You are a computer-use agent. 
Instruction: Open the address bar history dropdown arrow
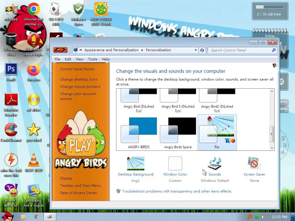tap(196, 50)
